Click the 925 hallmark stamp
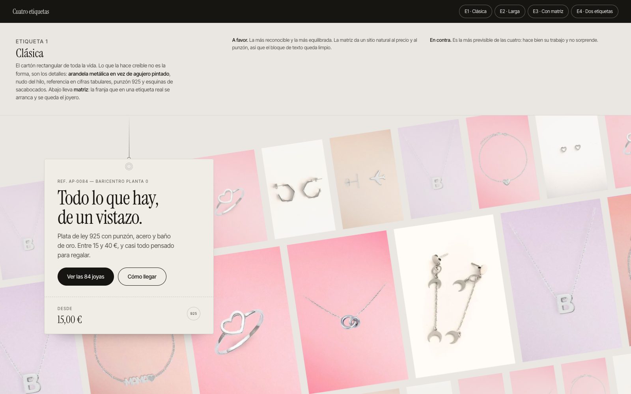Viewport: 631px width, 394px height. point(194,314)
